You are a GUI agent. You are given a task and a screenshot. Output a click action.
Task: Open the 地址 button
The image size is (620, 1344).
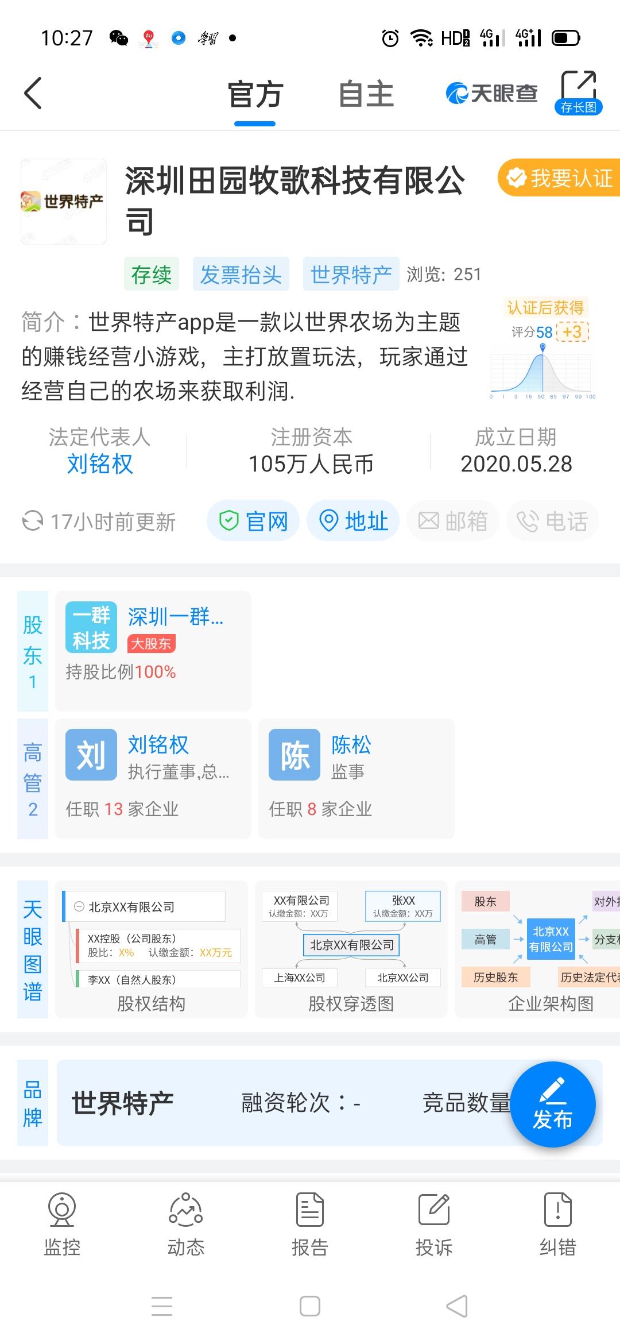pyautogui.click(x=353, y=521)
